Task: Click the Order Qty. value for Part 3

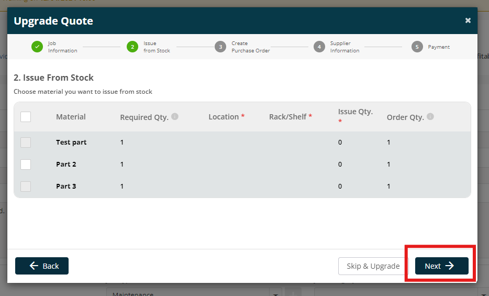Action: 388,186
